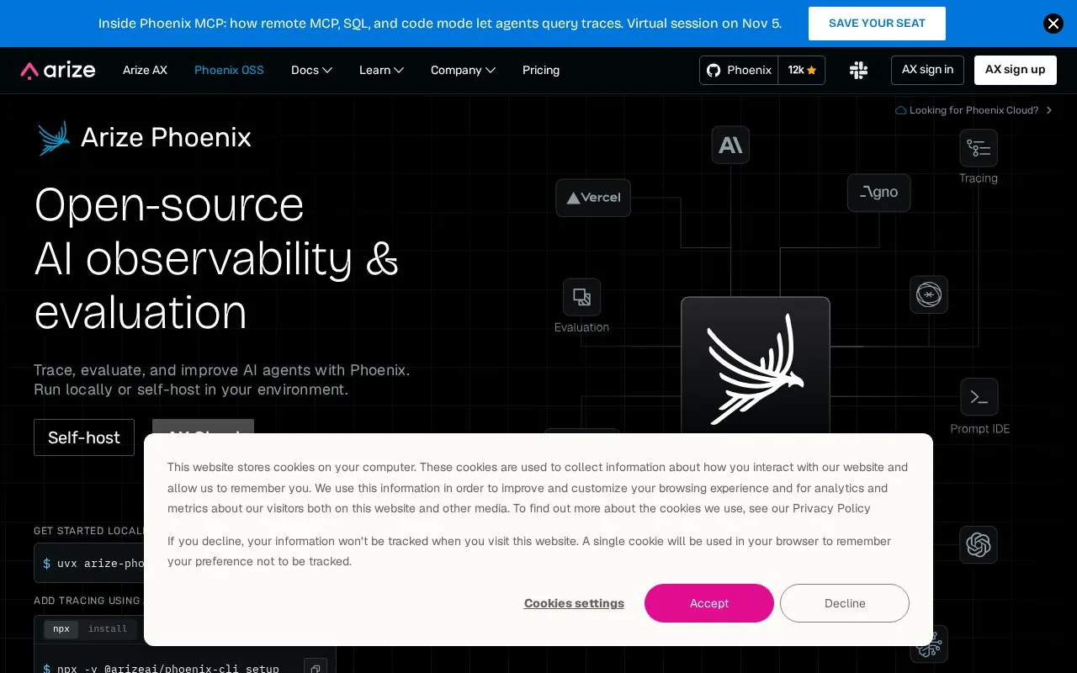This screenshot has width=1077, height=673.
Task: Select the Tracing feature icon
Action: tap(979, 148)
